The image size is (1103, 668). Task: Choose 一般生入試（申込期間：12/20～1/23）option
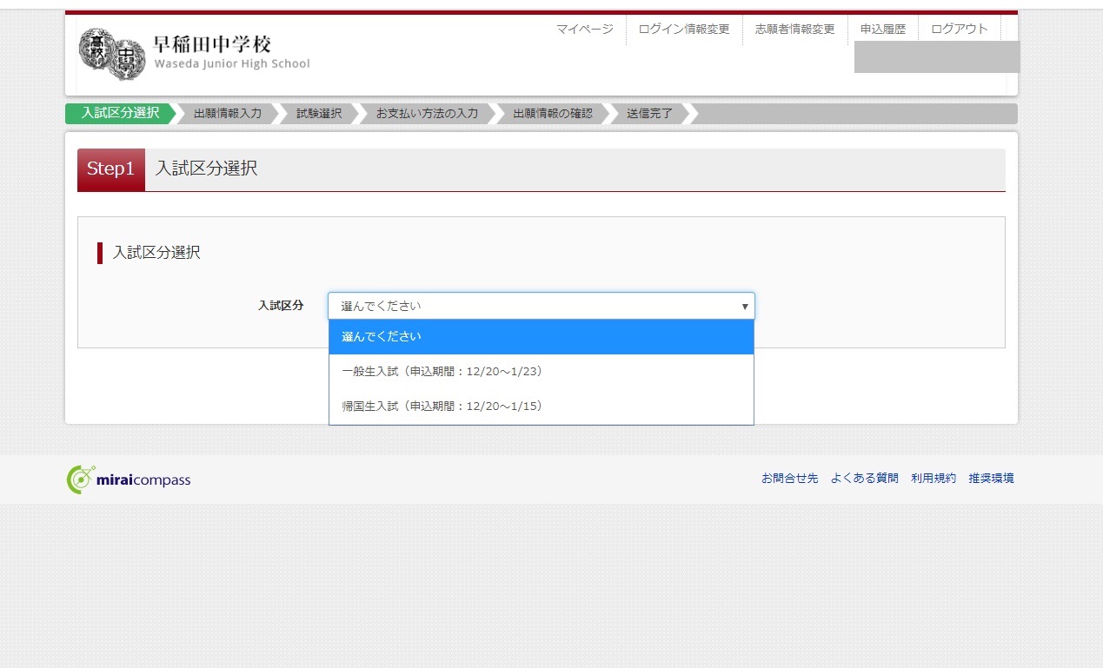[542, 372]
